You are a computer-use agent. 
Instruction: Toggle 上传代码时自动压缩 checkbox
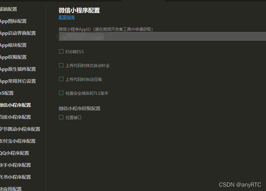click(x=61, y=79)
